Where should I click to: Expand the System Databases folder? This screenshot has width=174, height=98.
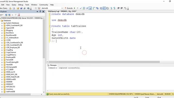pyautogui.click(x=2, y=23)
